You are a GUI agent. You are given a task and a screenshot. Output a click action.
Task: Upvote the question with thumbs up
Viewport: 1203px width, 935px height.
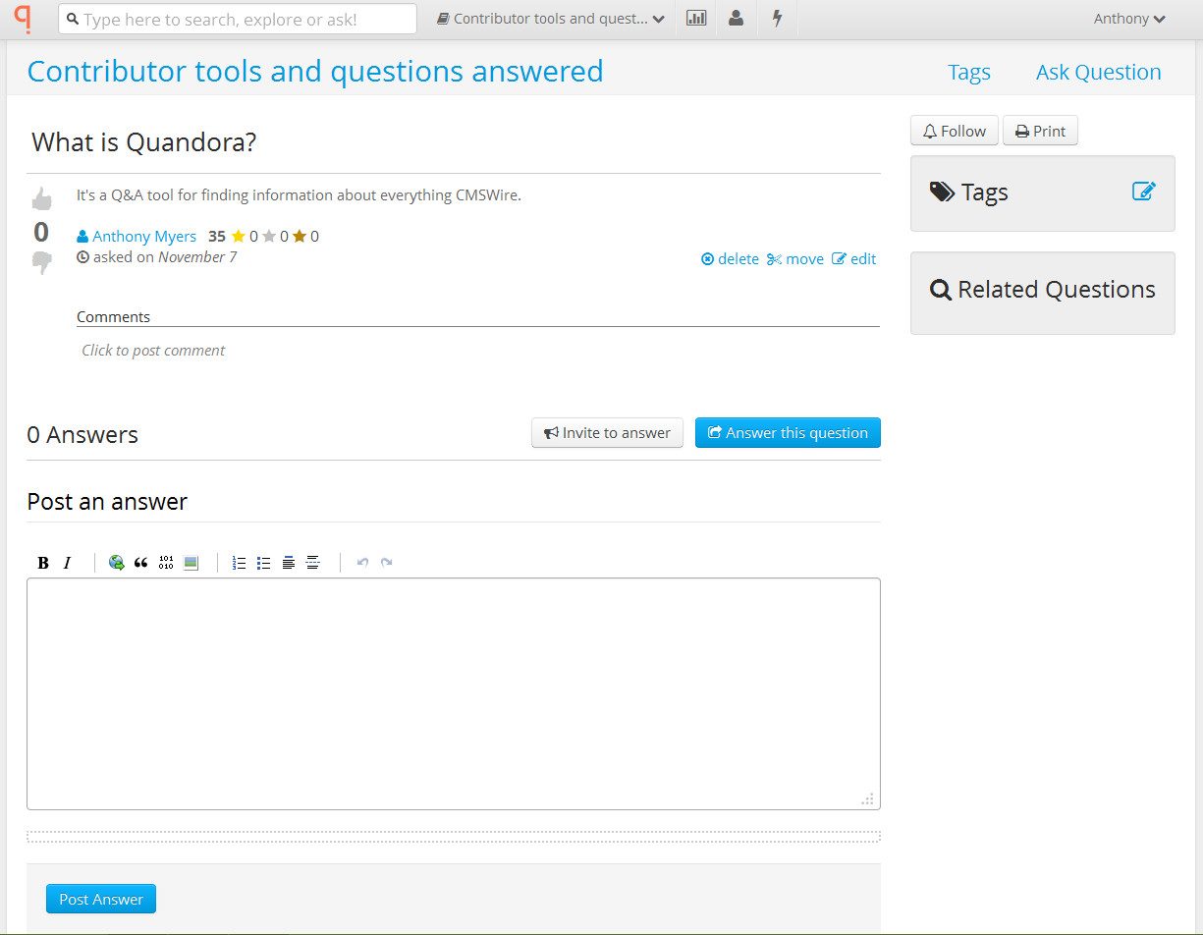click(41, 199)
